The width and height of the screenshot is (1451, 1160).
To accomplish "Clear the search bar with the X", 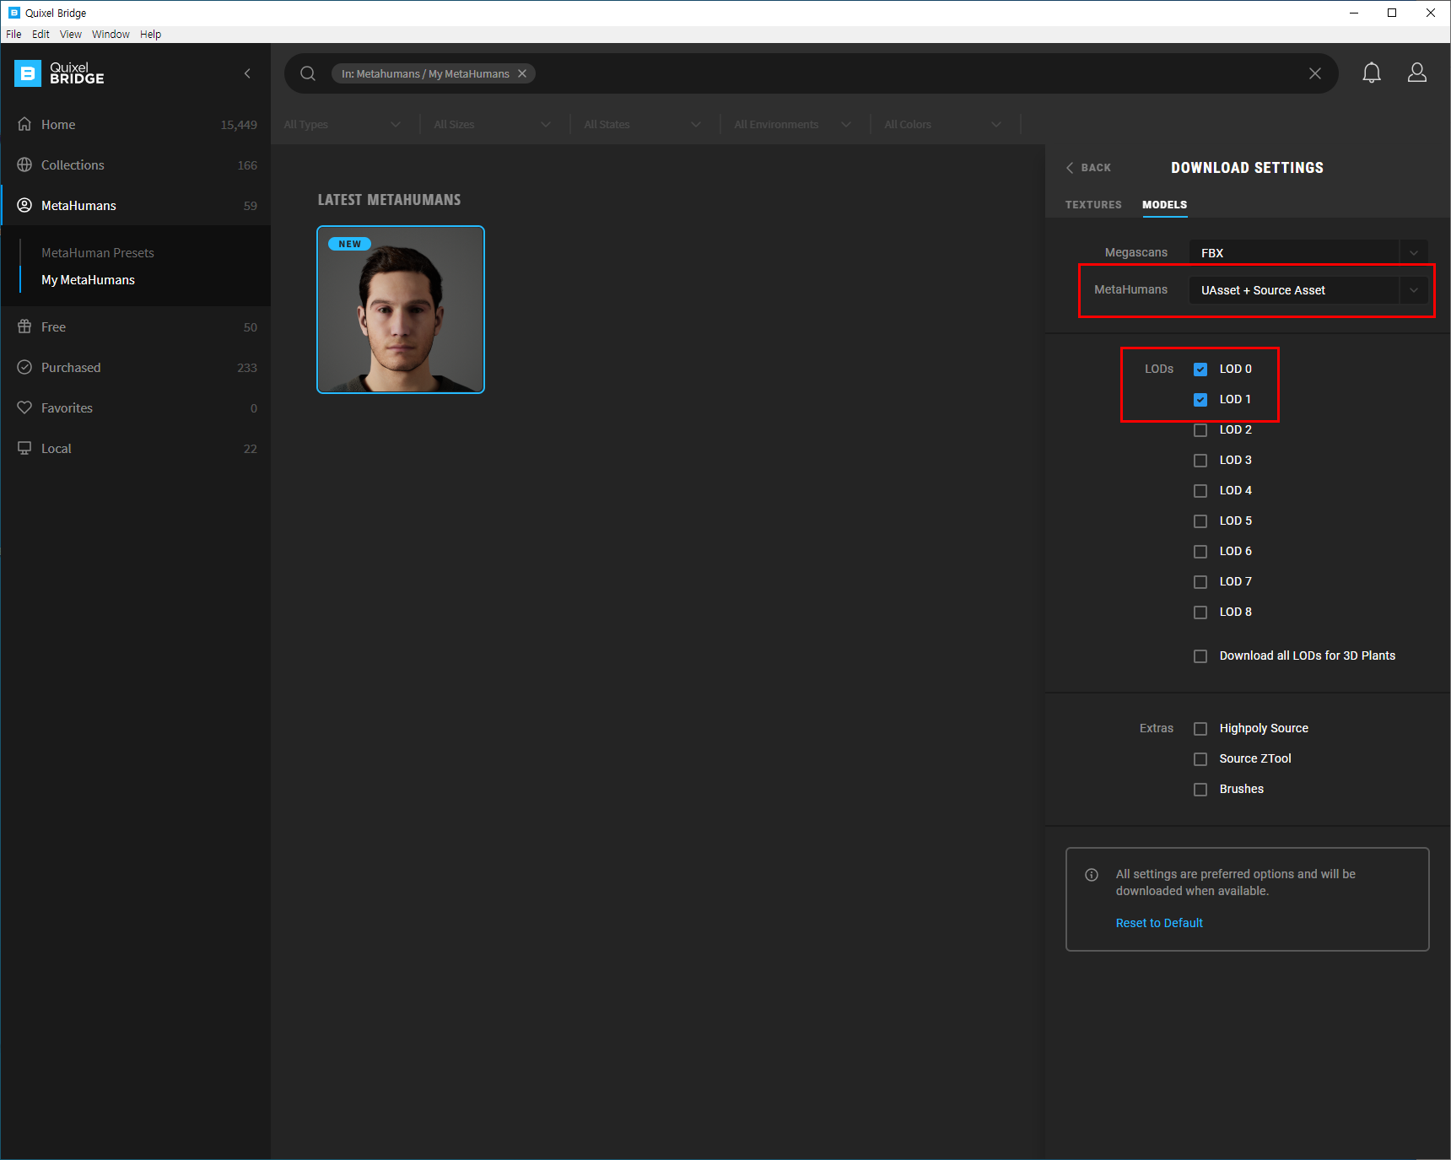I will click(1315, 73).
